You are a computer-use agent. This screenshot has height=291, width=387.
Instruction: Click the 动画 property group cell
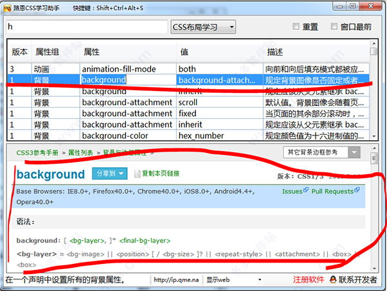click(55, 69)
